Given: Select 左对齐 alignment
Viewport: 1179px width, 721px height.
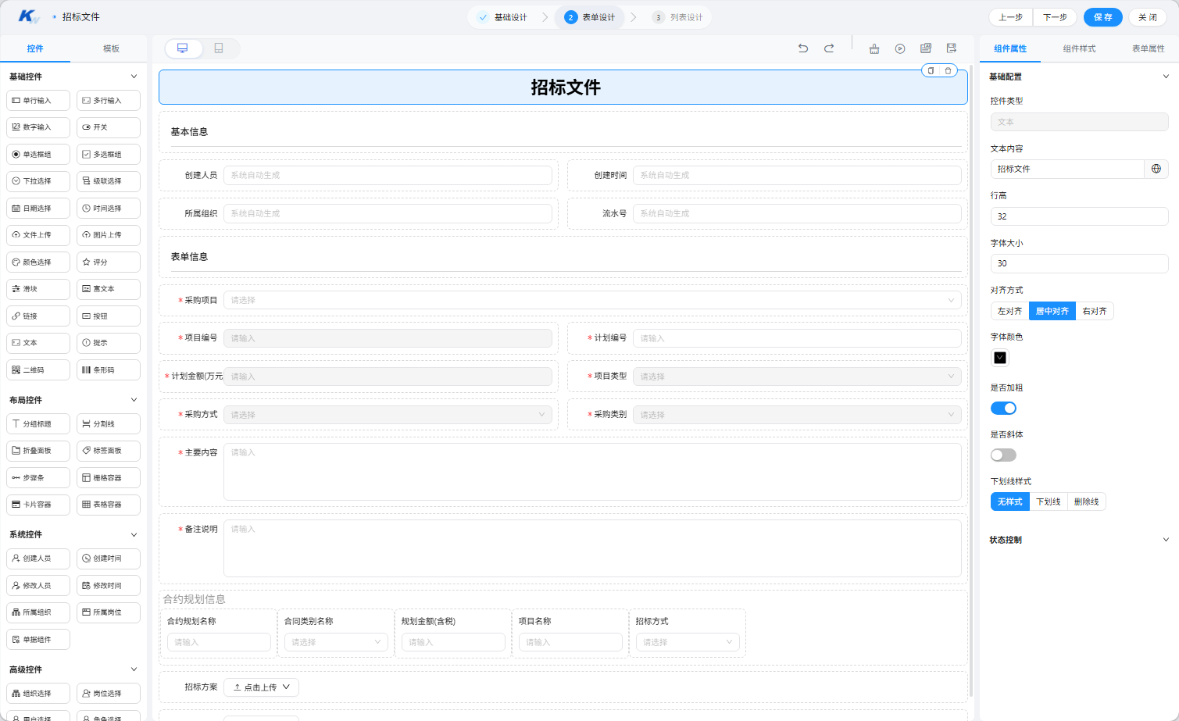Looking at the screenshot, I should pos(1009,311).
